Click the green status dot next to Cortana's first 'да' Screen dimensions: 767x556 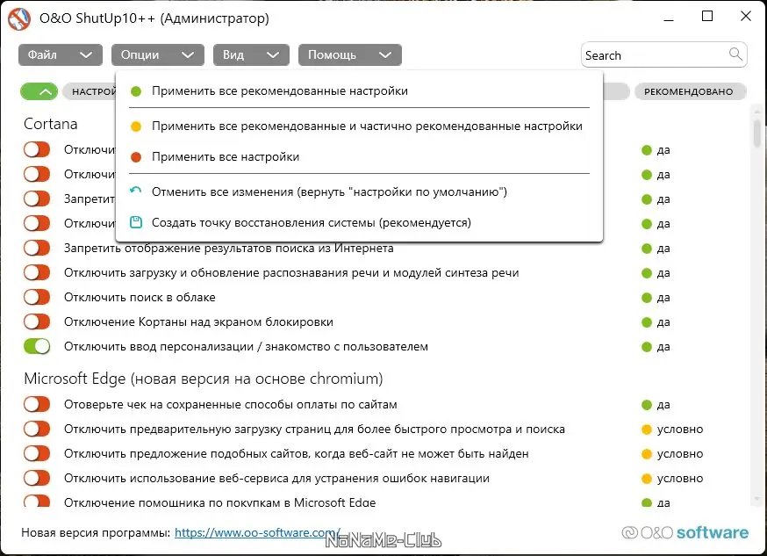pyautogui.click(x=648, y=150)
